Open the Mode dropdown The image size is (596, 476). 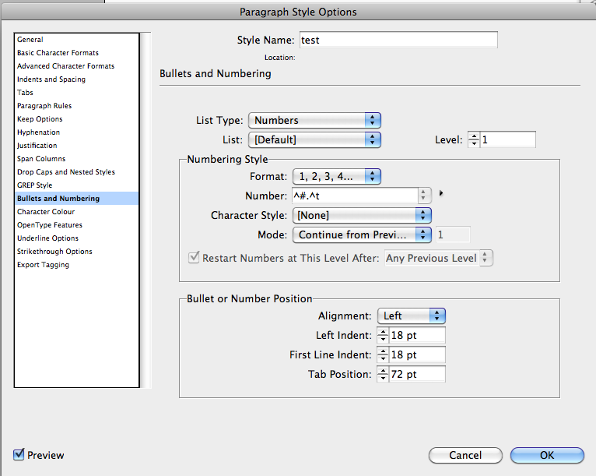362,234
